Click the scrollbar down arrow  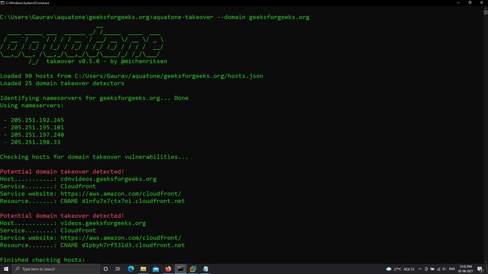pyautogui.click(x=485, y=262)
